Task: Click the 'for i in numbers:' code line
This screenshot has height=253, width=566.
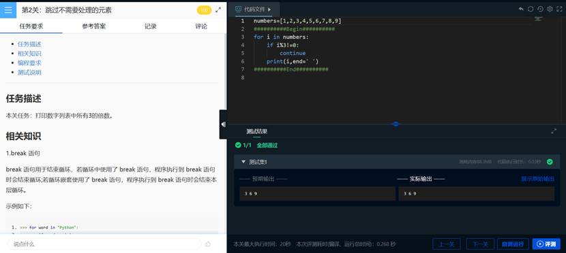Action: pos(281,37)
